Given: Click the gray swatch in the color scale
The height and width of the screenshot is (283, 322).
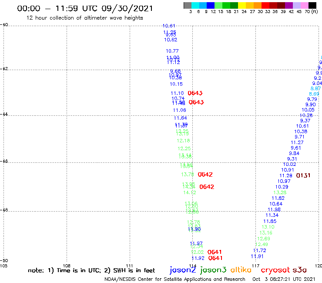Looking at the screenshot, I should click(188, 5).
